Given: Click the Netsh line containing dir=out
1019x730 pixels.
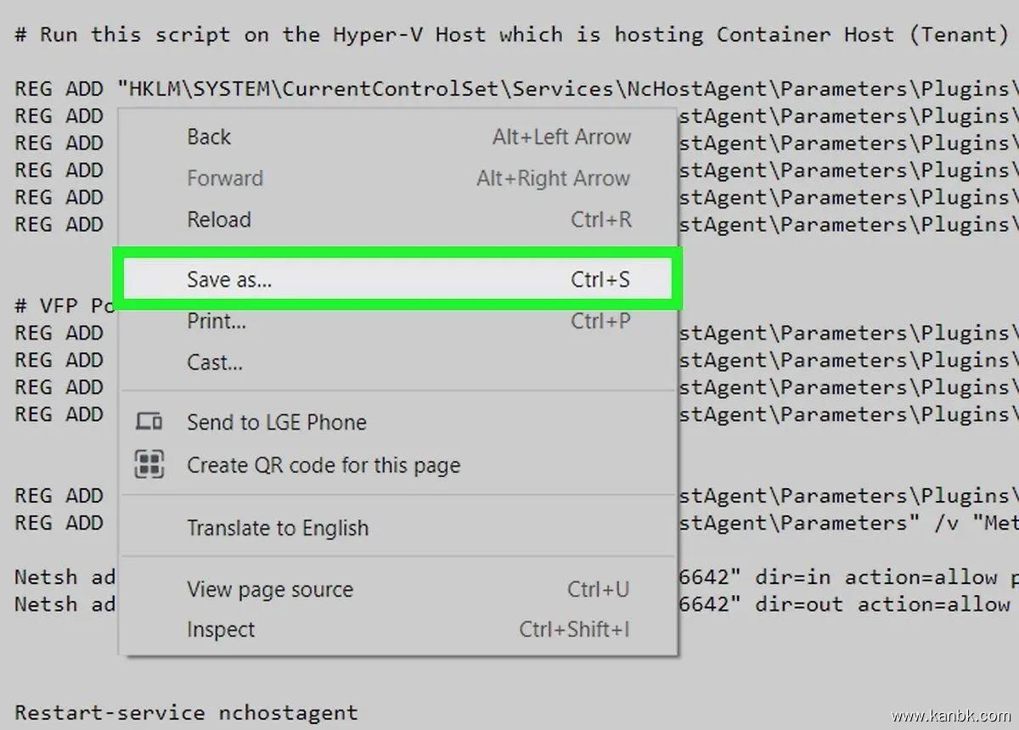Looking at the screenshot, I should 849,604.
